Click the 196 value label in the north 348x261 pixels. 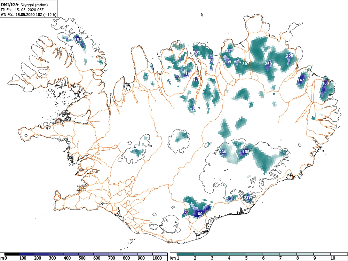[189, 73]
